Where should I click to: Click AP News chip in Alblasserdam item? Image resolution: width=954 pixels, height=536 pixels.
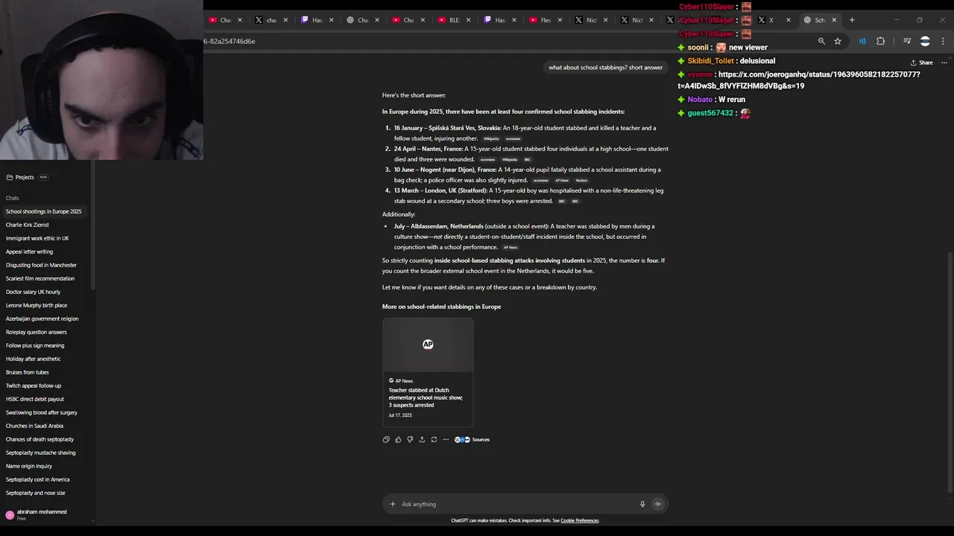point(511,247)
